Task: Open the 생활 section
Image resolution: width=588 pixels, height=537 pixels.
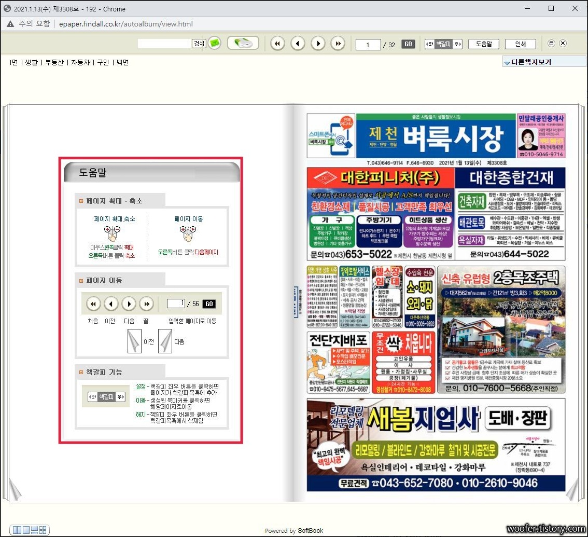Action: coord(32,62)
